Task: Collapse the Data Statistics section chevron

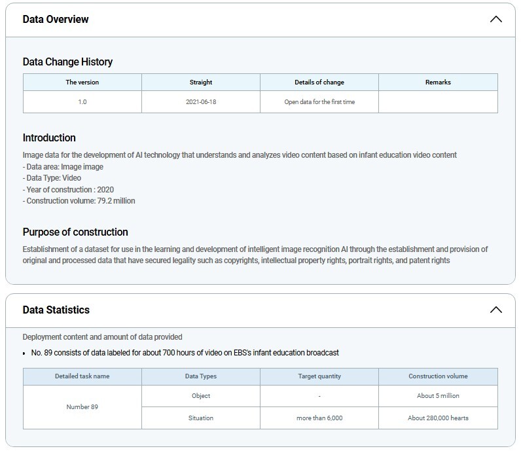Action: (495, 310)
